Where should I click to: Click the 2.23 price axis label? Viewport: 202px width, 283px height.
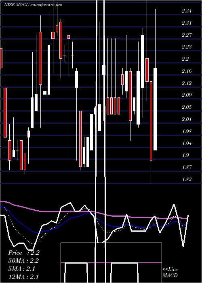[x=187, y=47]
